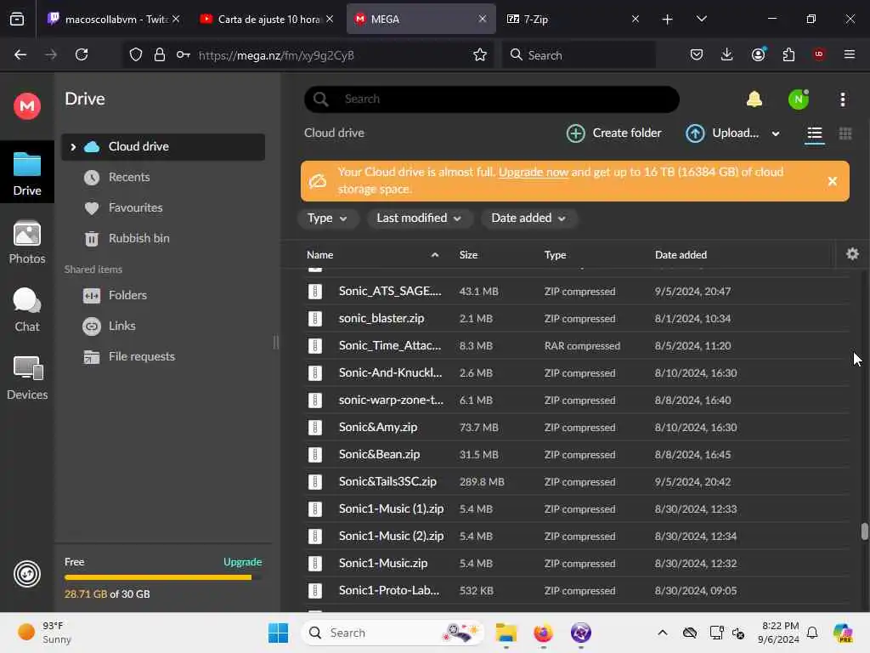Viewport: 870px width, 653px height.
Task: Bookmark this page with star icon
Action: pos(480,54)
